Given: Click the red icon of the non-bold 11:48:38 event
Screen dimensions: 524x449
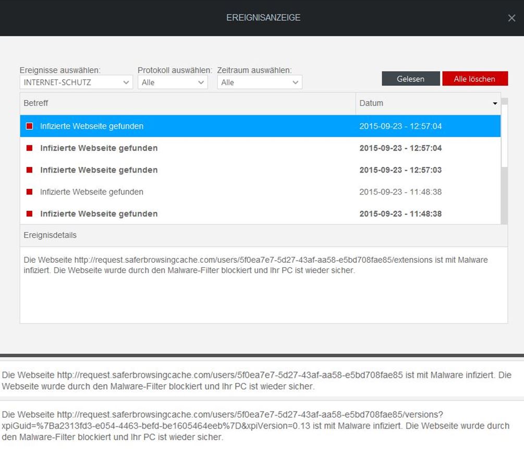Looking at the screenshot, I should 29,192.
